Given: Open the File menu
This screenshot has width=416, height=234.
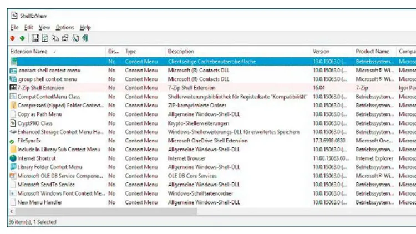Looking at the screenshot, I should pyautogui.click(x=14, y=27).
